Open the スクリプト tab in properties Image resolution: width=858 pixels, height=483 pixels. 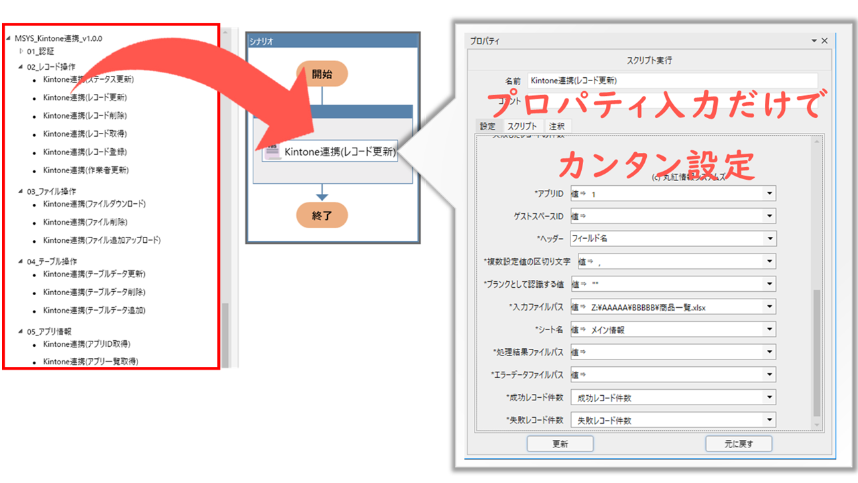[x=522, y=126]
